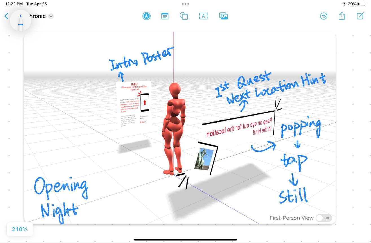371x243 pixels.
Task: Insert a sticky note
Action: [x=165, y=16]
